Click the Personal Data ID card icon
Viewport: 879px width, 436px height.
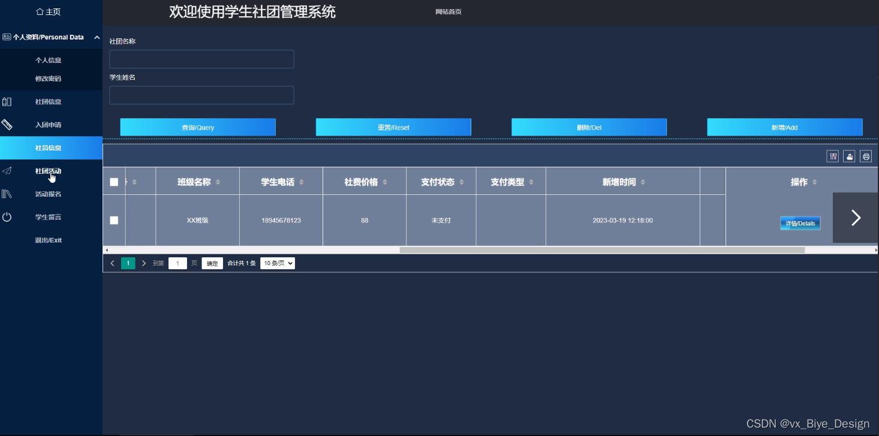(7, 37)
